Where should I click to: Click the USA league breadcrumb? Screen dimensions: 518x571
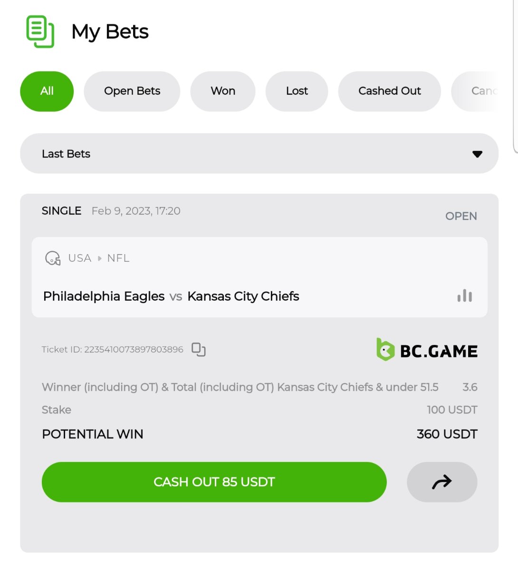[x=79, y=258]
